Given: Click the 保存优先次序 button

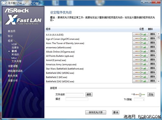Looking at the screenshot, I should 96,113.
